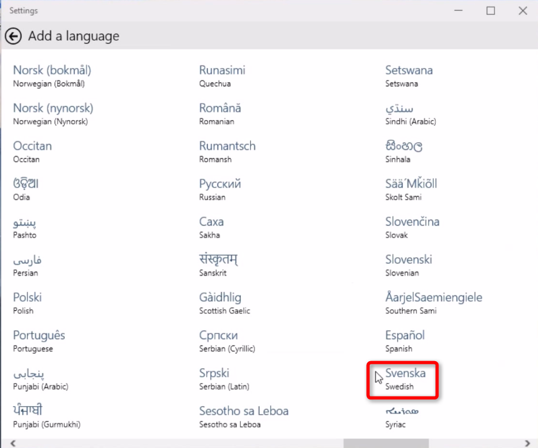The image size is (538, 448).
Task: Select Runasimi (Quechua)
Action: click(222, 76)
